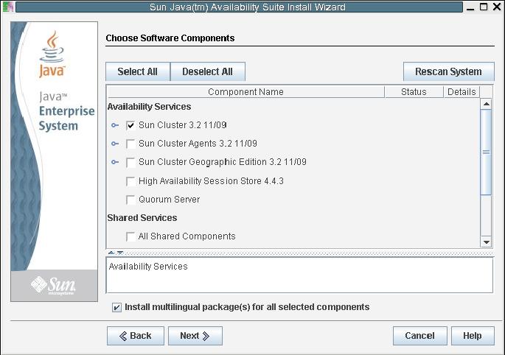Open the window menu icon in title bar
This screenshot has width=505, height=355.
[x=7, y=7]
